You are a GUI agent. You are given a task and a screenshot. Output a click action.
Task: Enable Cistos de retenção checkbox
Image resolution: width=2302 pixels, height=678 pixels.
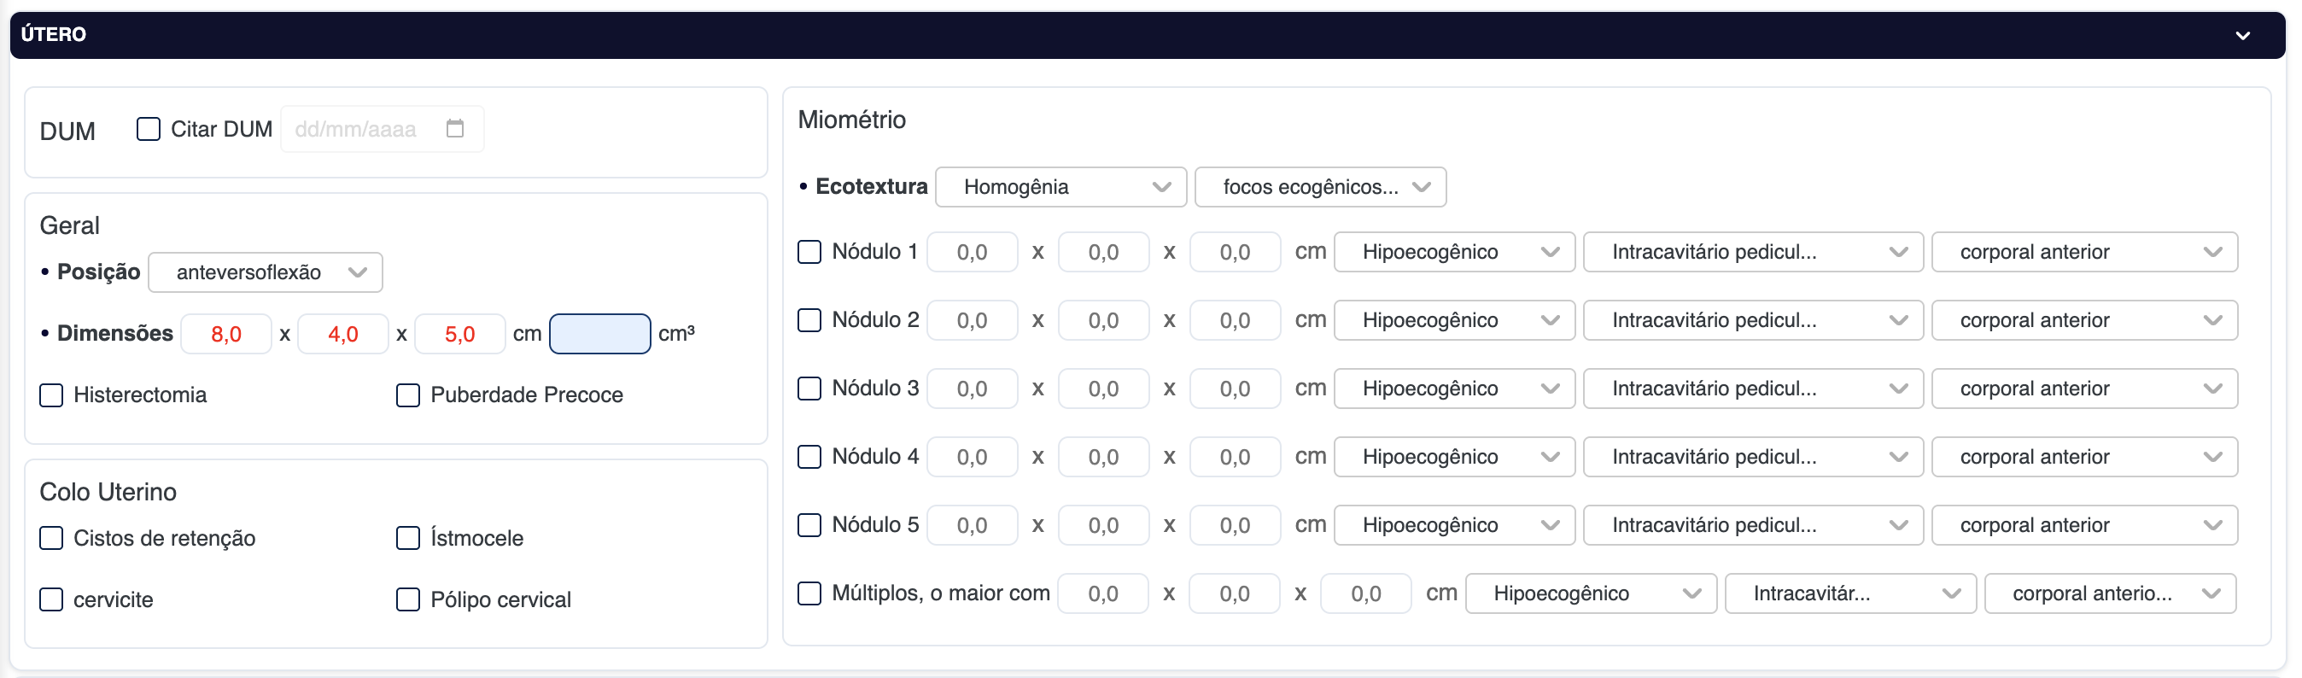point(52,538)
